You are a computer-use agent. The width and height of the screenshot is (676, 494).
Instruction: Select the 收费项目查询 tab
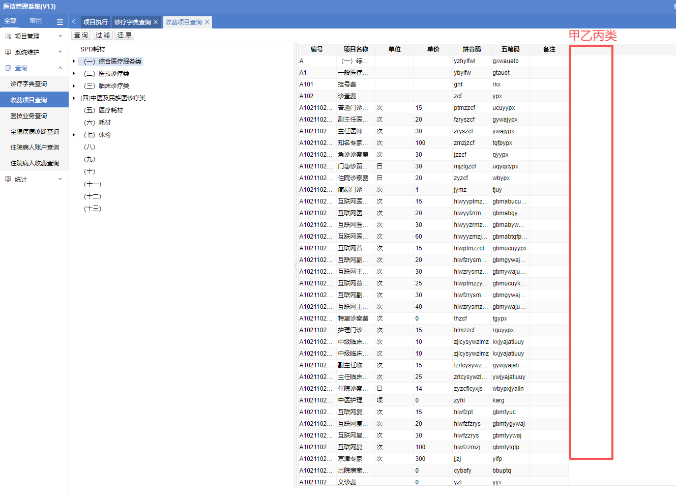coord(184,22)
